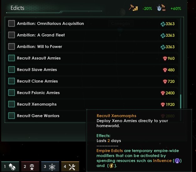
Task: Open the science tab with atom icon
Action: click(x=50, y=166)
